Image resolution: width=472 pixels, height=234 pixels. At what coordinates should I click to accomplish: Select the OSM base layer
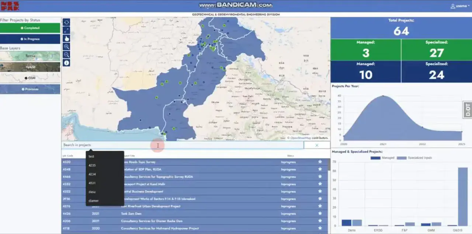pos(30,78)
